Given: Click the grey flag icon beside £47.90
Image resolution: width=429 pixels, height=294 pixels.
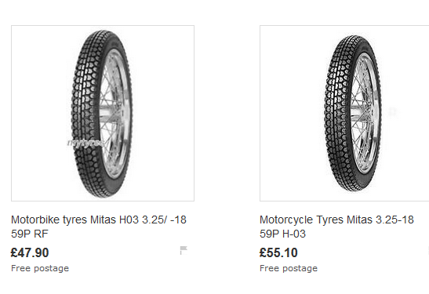Looking at the screenshot, I should click(x=184, y=250).
